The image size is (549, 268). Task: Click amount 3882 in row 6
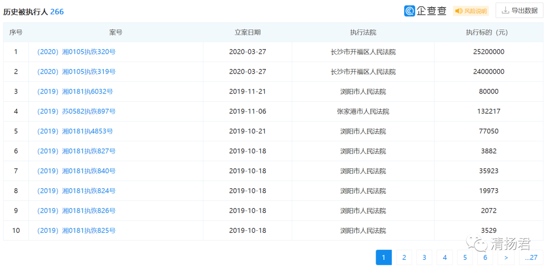pyautogui.click(x=489, y=151)
